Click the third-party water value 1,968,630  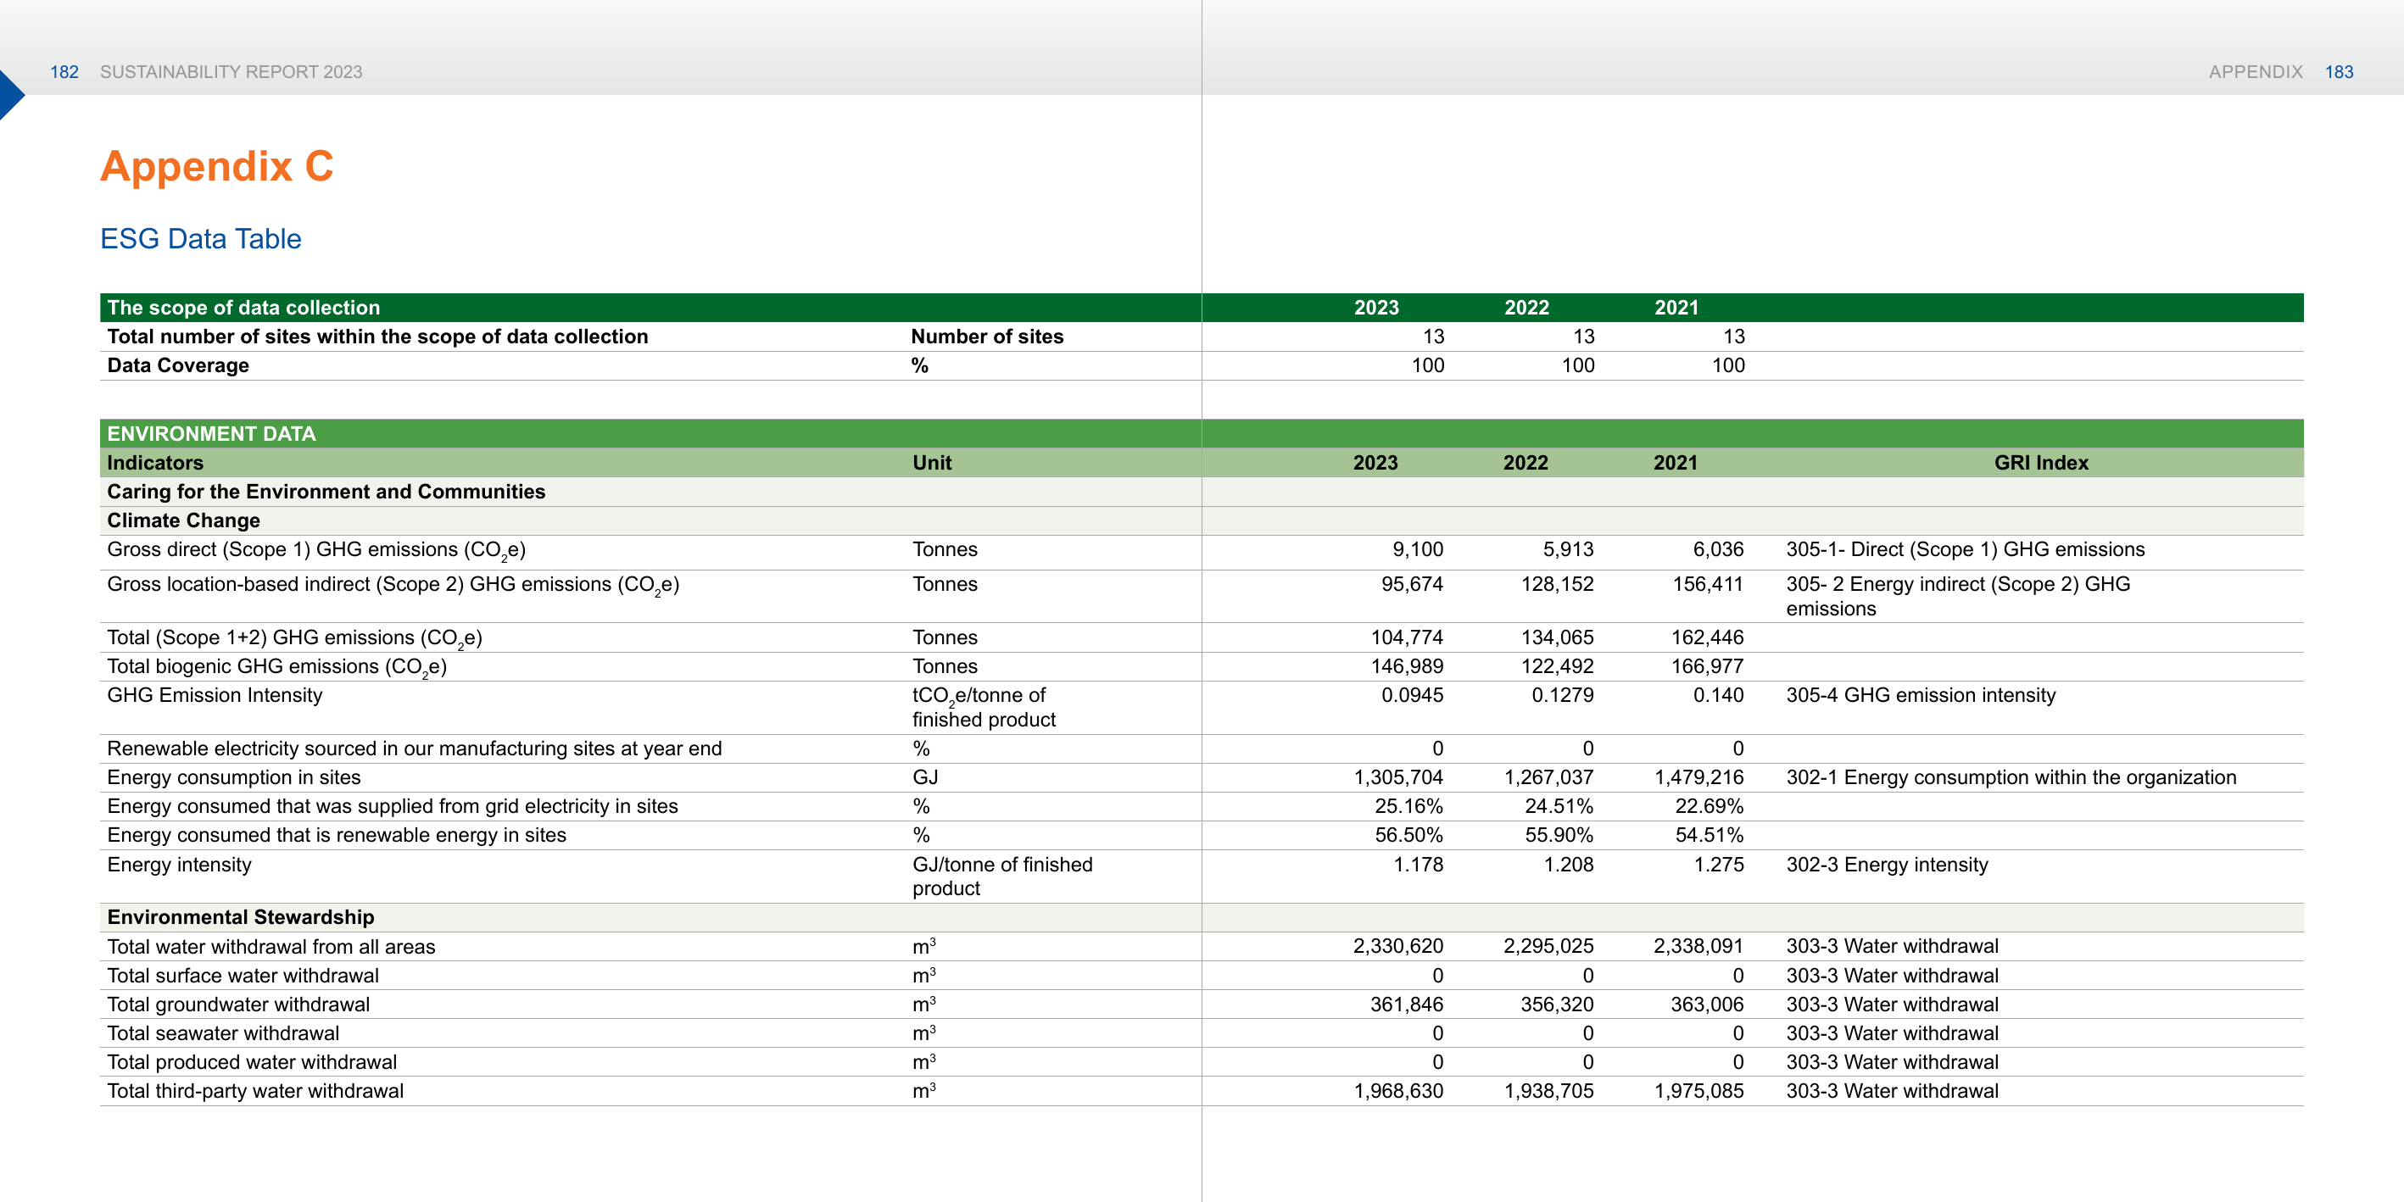point(1399,1092)
